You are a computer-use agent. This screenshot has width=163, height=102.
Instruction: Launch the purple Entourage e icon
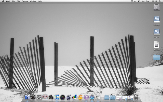point(86,97)
